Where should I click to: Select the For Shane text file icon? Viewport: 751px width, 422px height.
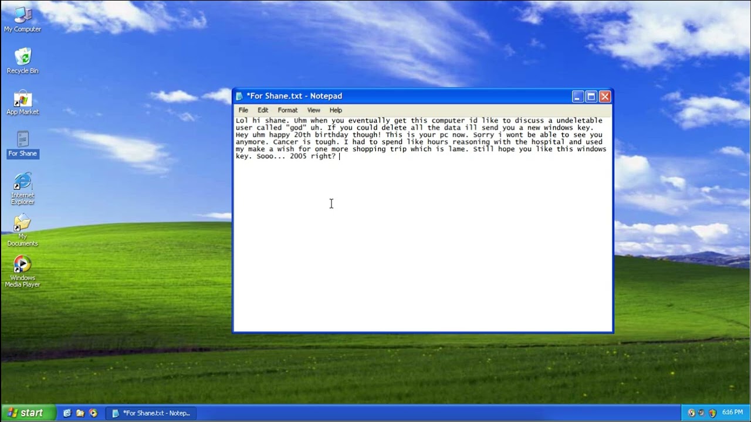point(22,144)
